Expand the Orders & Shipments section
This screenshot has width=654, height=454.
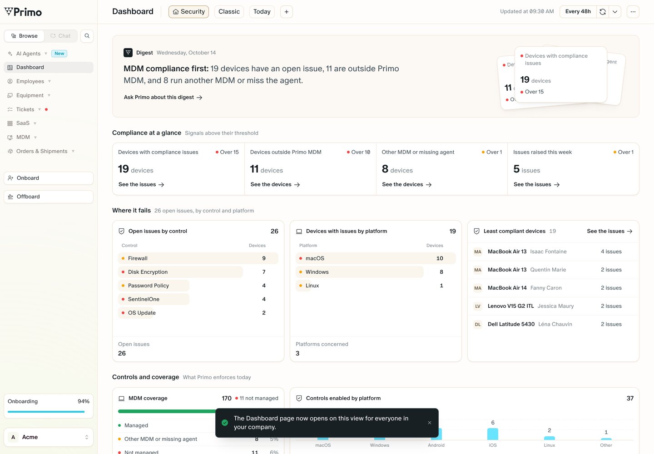[73, 151]
